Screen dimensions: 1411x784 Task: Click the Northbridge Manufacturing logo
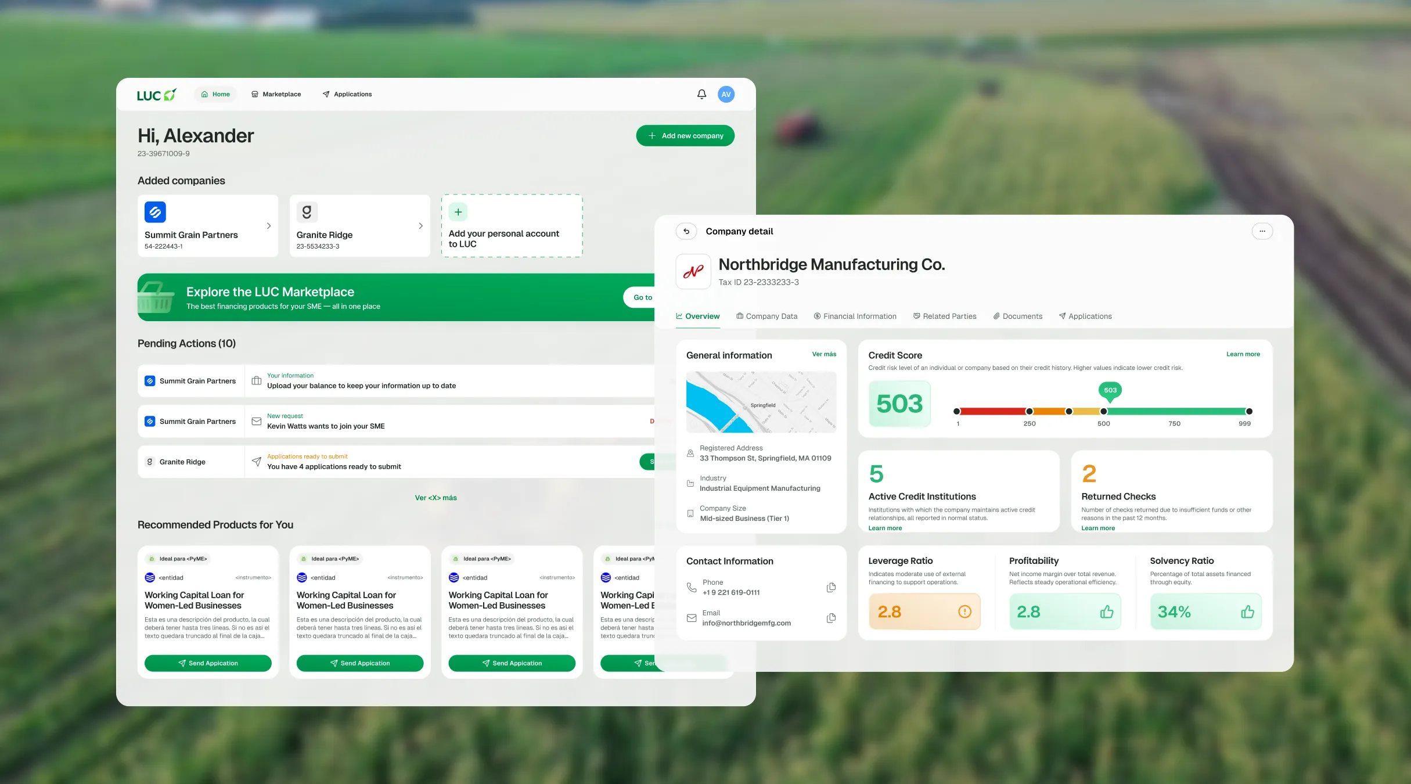(x=693, y=271)
